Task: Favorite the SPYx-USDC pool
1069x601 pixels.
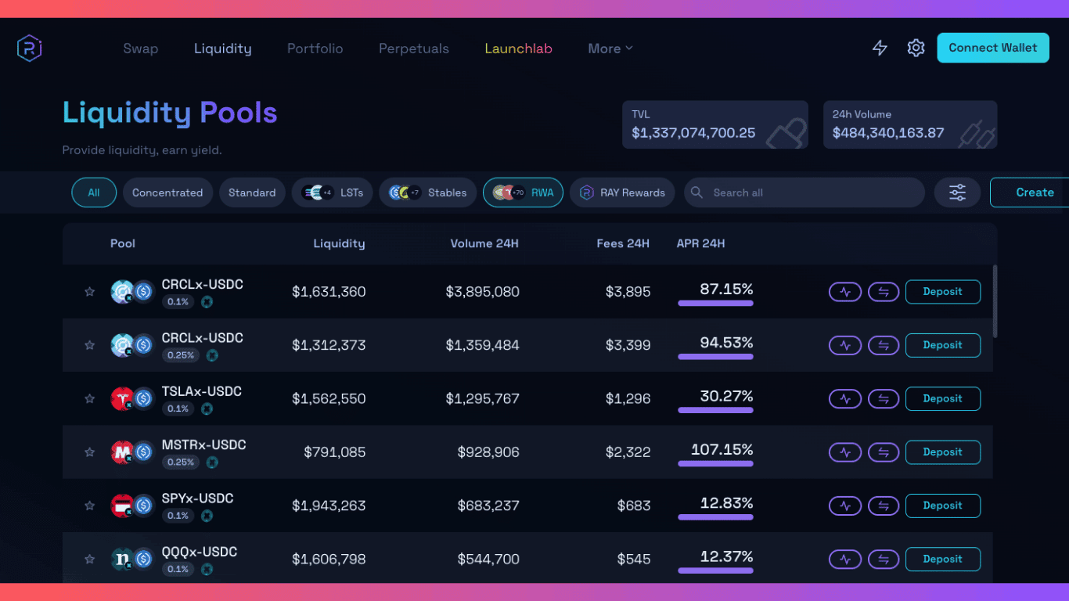Action: pos(89,506)
